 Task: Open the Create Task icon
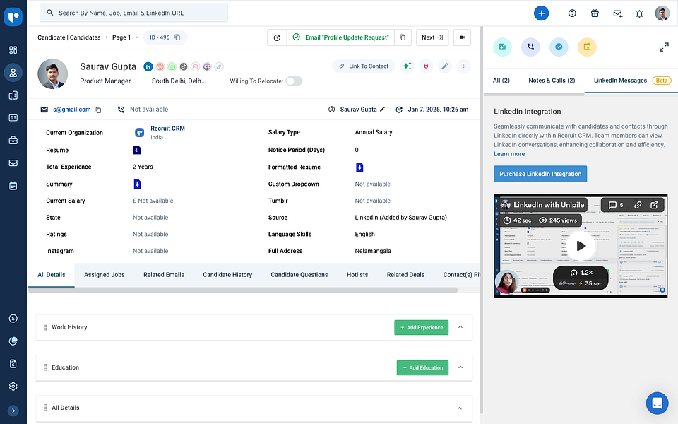pos(559,47)
